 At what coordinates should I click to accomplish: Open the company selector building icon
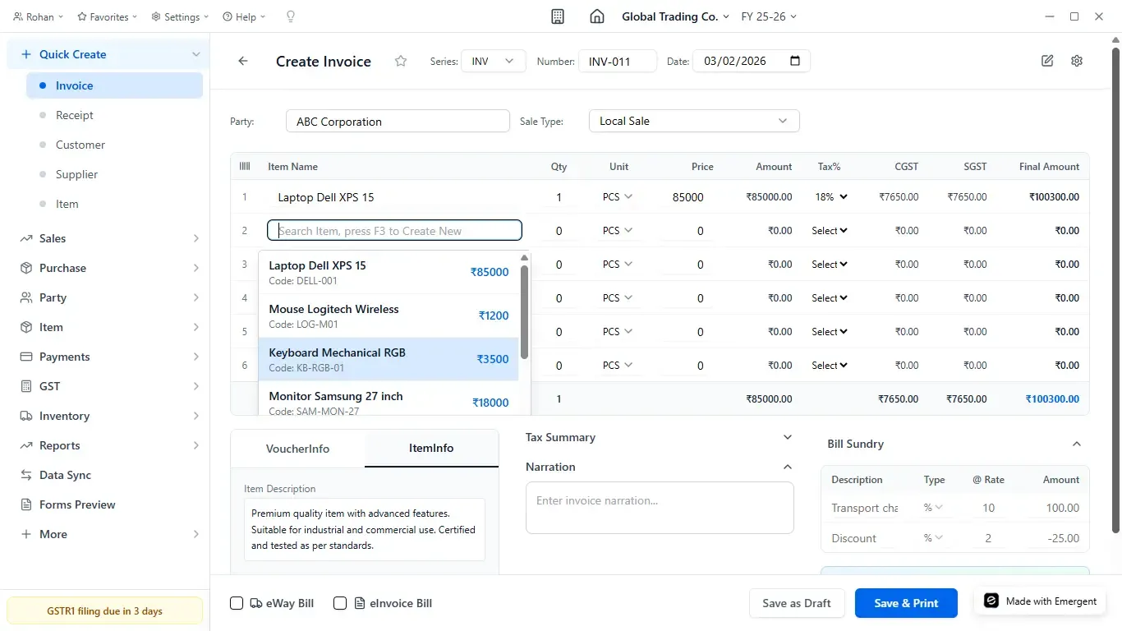coord(558,16)
